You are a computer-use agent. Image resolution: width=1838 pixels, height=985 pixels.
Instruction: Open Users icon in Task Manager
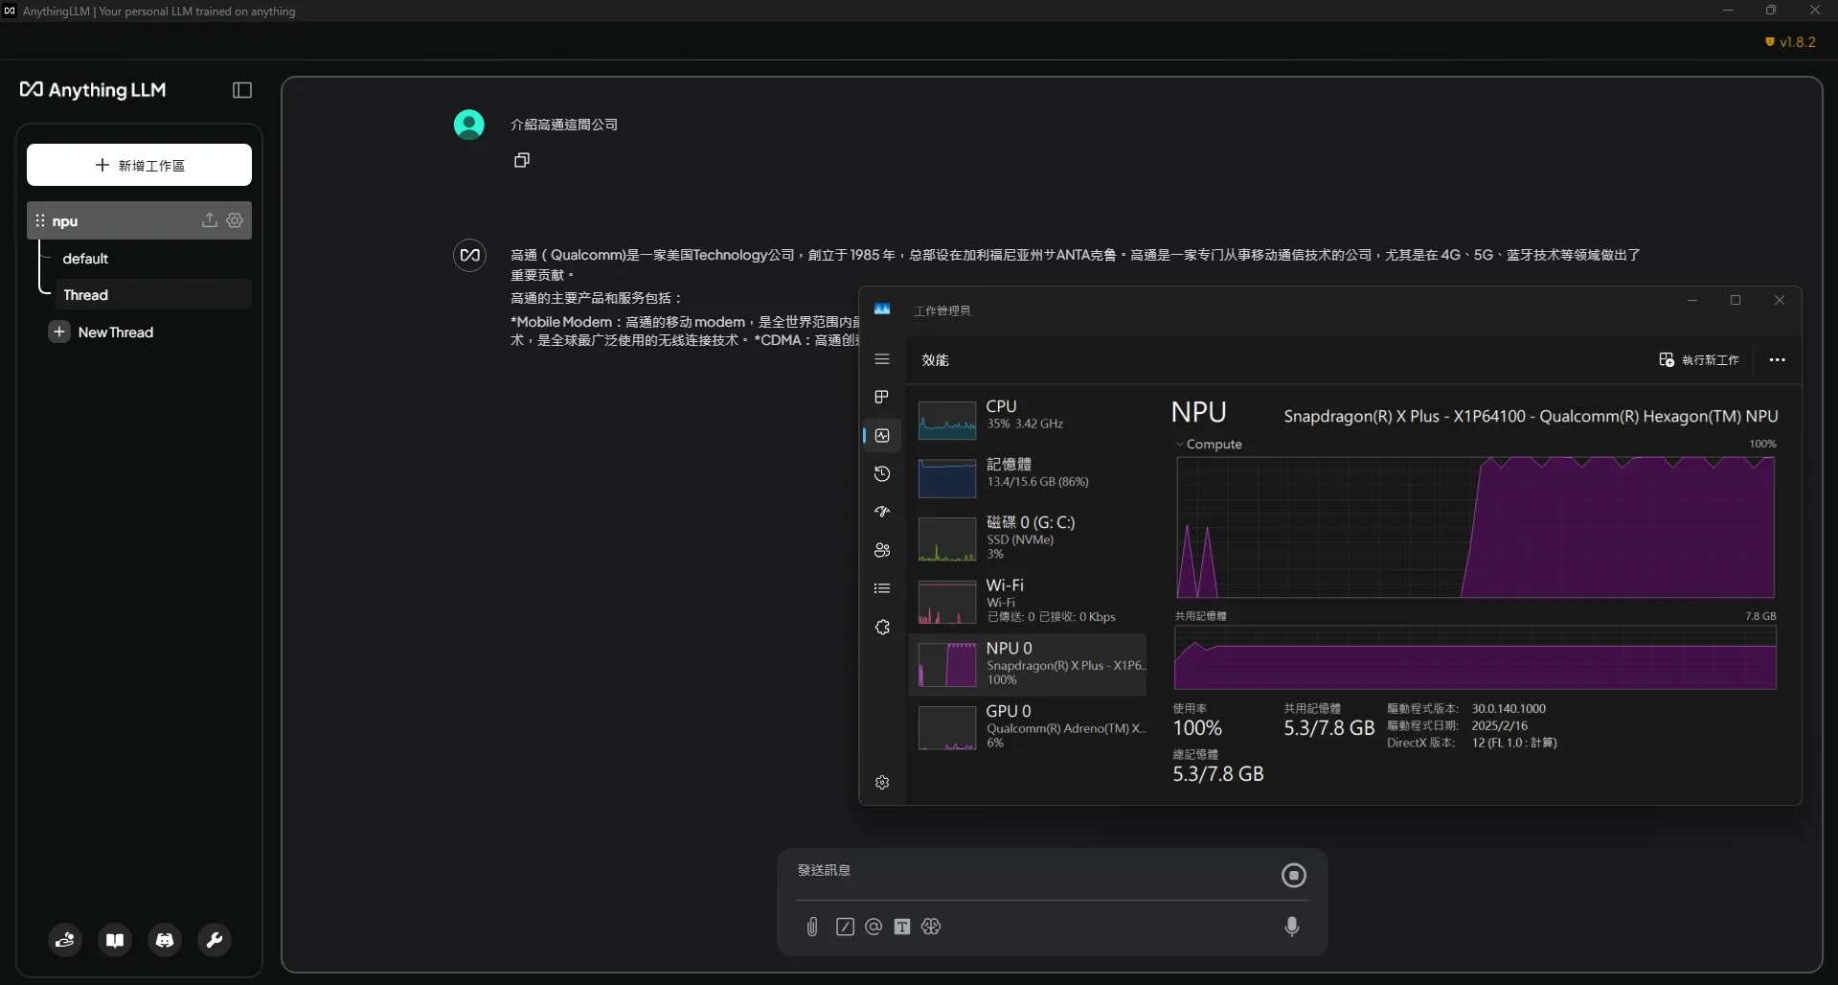(882, 550)
